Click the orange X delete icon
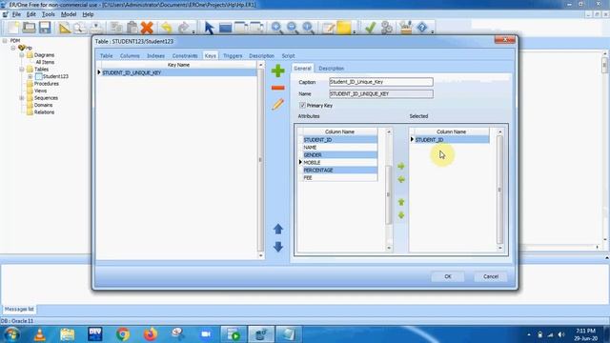 pyautogui.click(x=147, y=28)
